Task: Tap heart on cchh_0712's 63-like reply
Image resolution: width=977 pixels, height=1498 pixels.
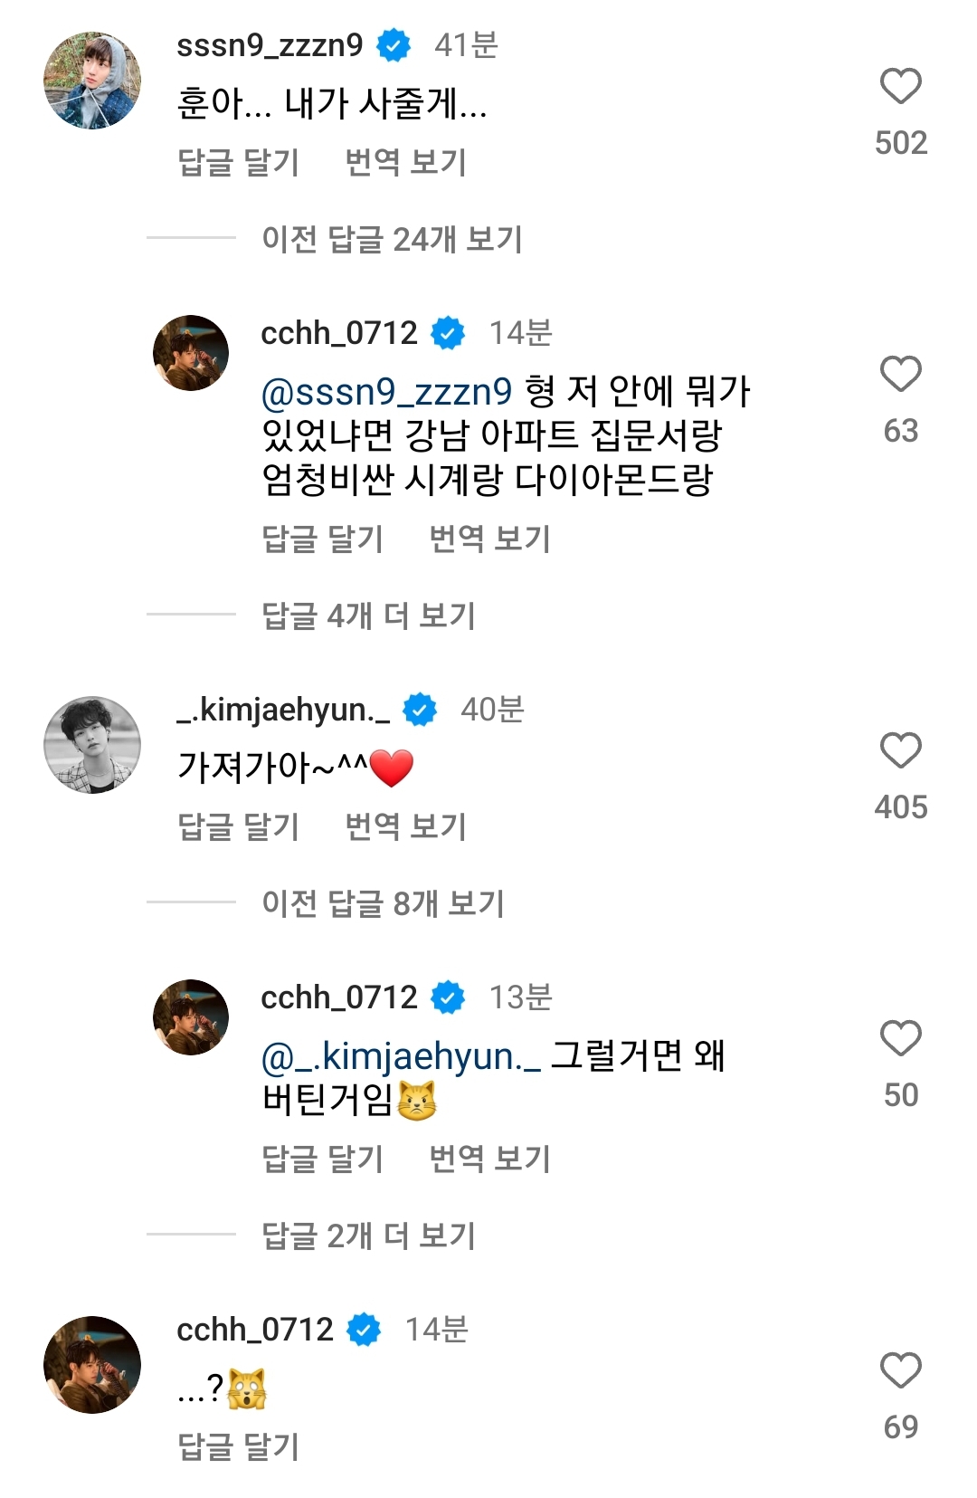Action: coord(900,375)
